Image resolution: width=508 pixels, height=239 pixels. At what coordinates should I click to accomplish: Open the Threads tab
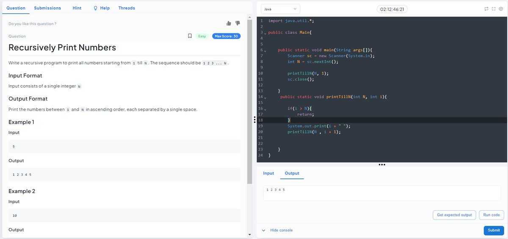tap(127, 8)
